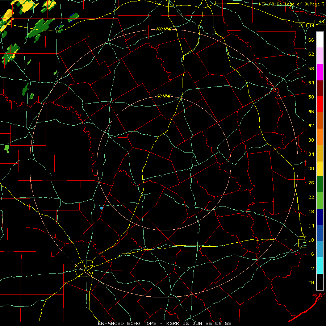This screenshot has height=326, width=326.
Task: Click the 42 value on the legend
Action: 311,125
